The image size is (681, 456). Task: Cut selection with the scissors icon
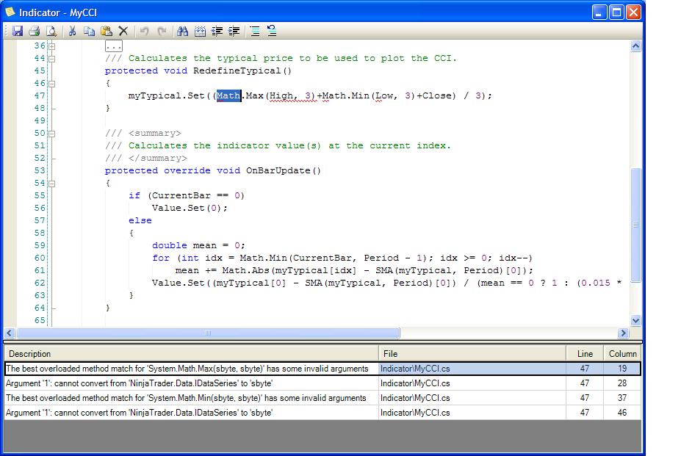(x=72, y=31)
